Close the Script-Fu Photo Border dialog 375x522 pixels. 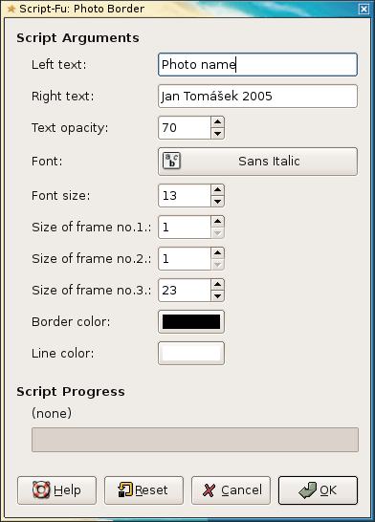364,9
